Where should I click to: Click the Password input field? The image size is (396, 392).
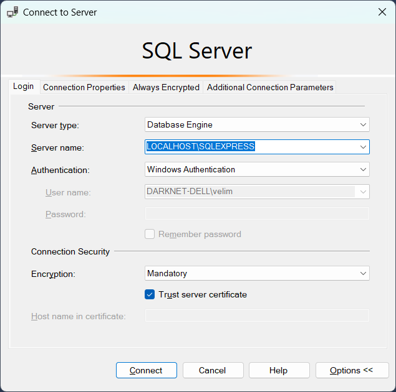click(x=256, y=214)
